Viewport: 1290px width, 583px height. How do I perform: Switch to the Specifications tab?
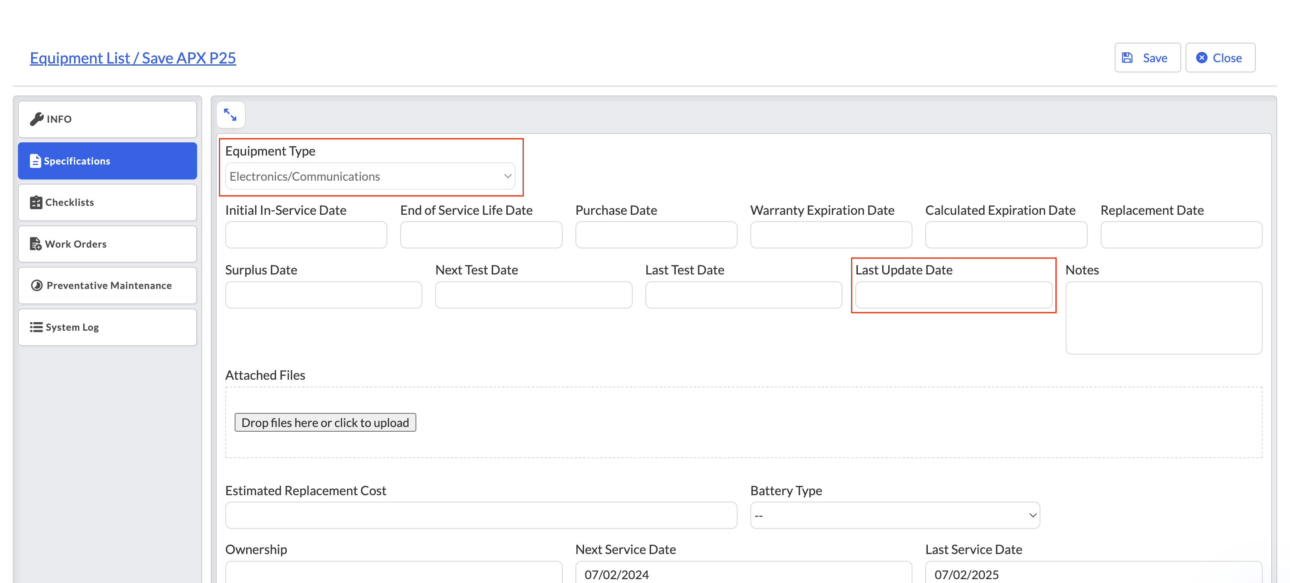[107, 161]
